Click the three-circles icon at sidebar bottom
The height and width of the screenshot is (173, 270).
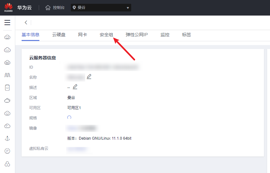point(7,164)
